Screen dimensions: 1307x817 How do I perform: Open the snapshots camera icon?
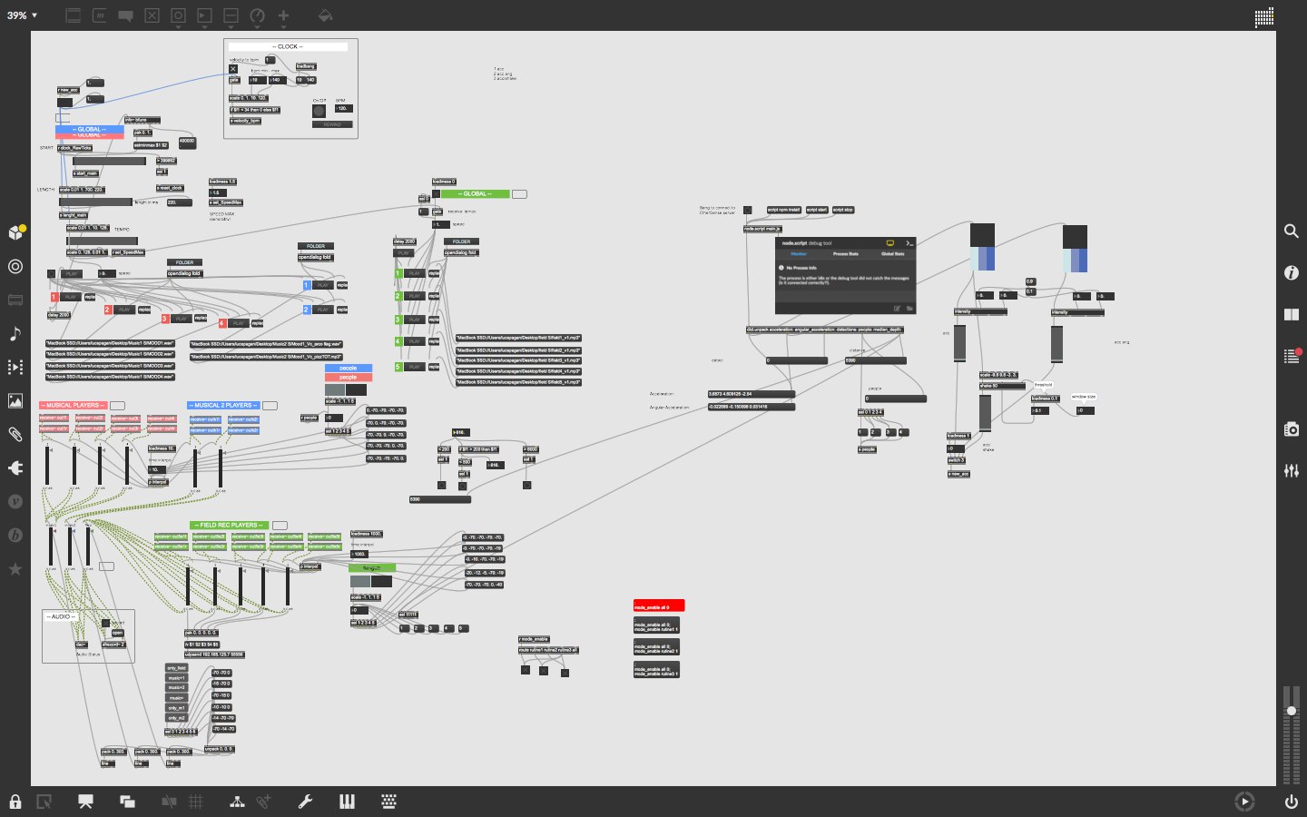(x=1291, y=428)
